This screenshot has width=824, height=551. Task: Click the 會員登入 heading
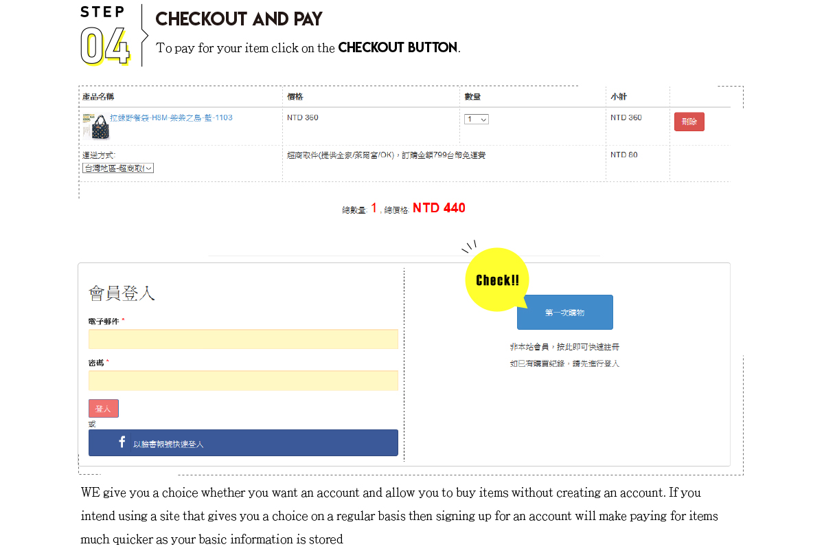point(122,293)
